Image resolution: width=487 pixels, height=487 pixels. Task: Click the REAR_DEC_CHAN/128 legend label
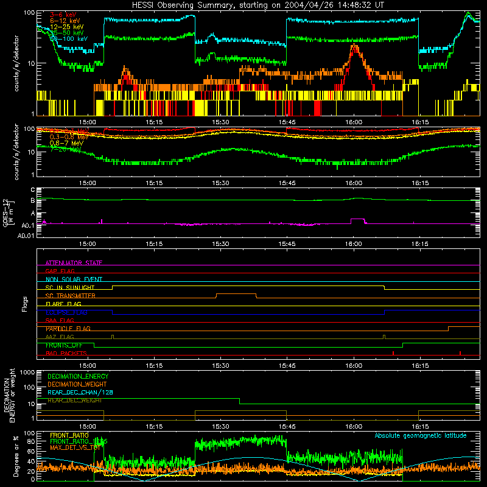click(x=80, y=392)
